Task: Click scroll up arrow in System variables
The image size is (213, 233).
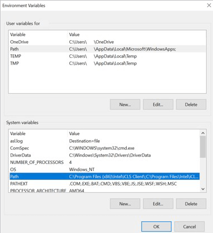Action: [x=203, y=133]
